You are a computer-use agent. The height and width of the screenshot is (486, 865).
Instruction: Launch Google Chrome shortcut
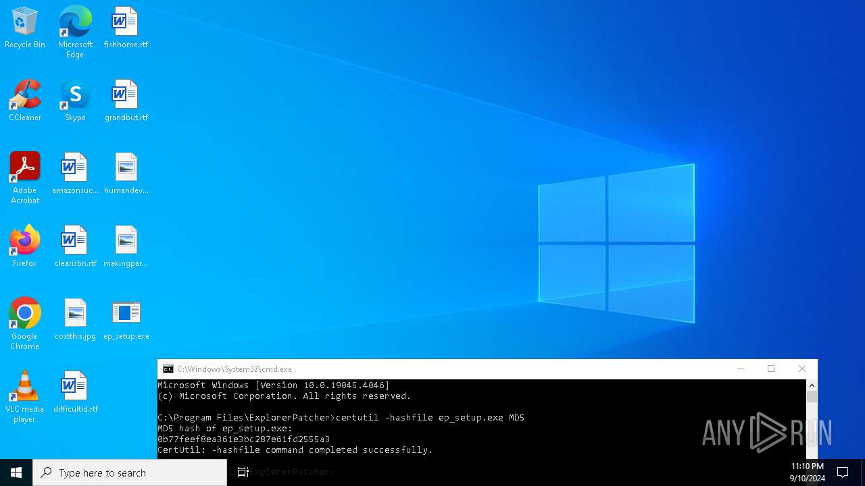click(x=25, y=324)
